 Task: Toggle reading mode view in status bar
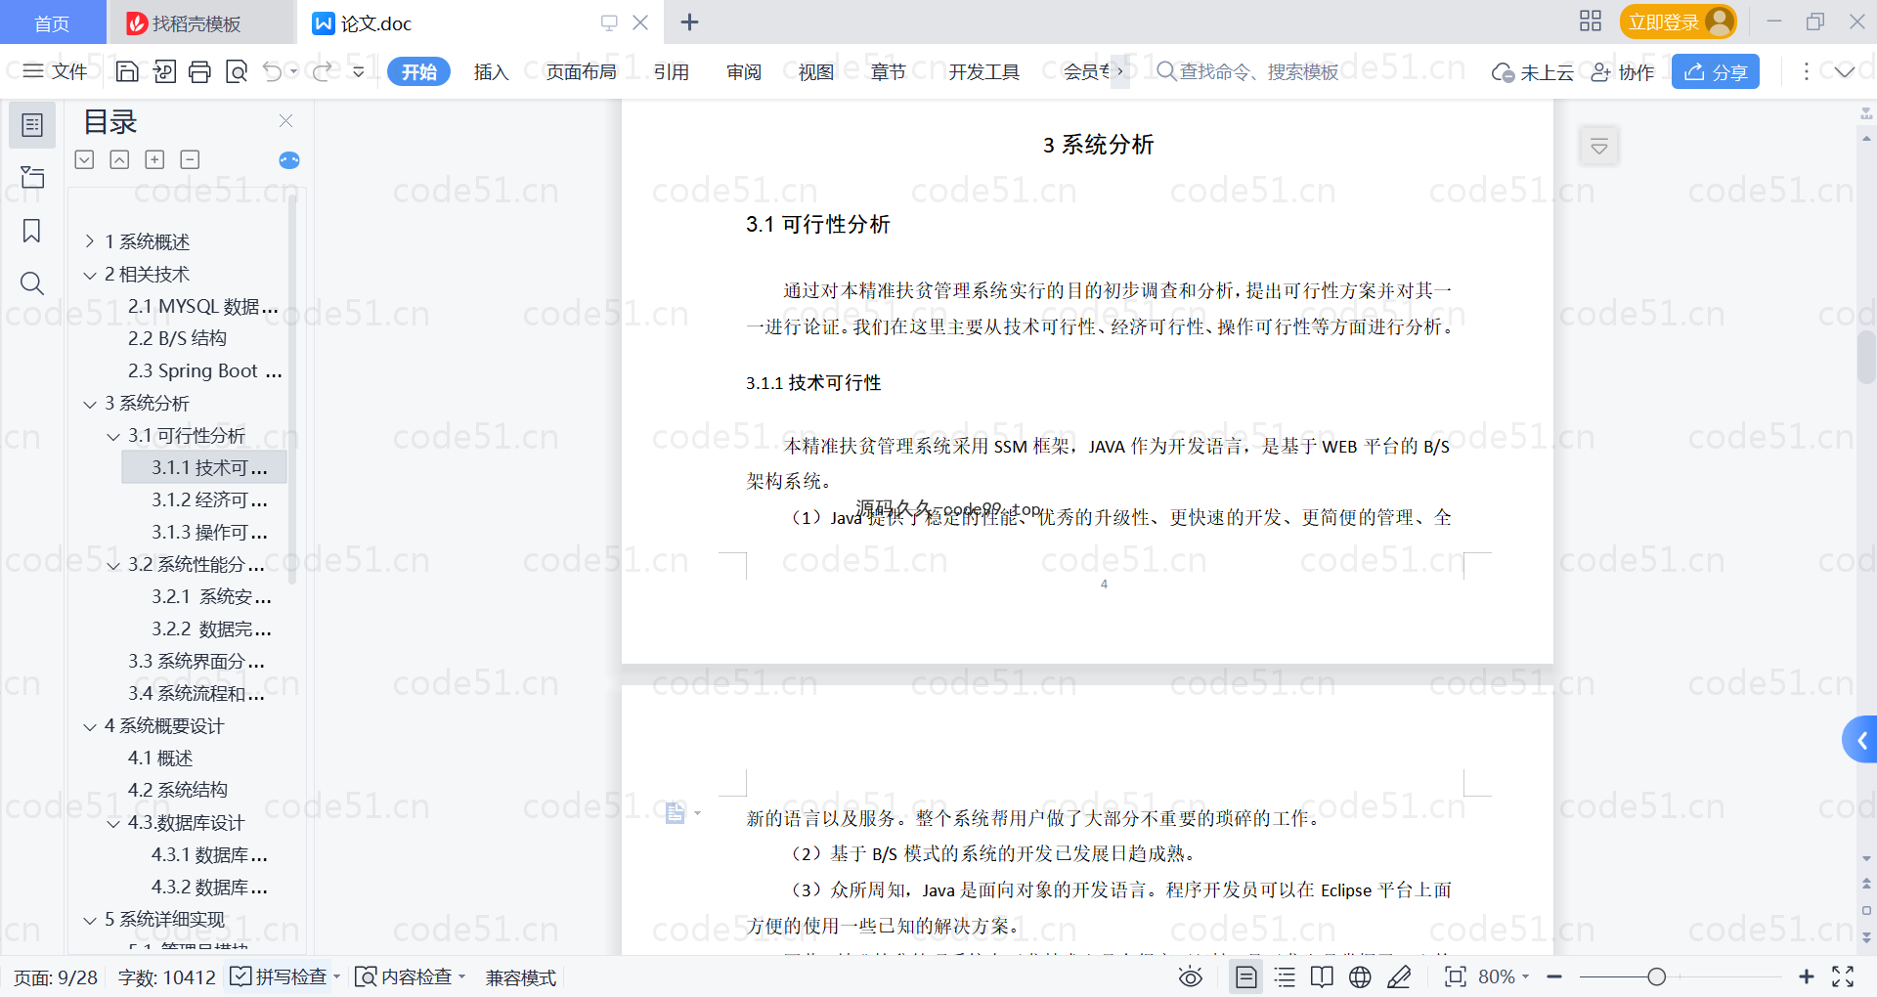coord(1322,976)
